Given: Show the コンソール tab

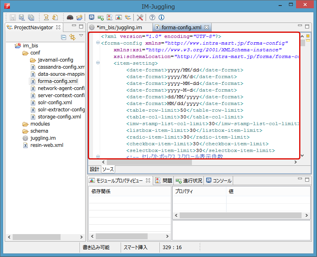Looking at the screenshot, I should pyautogui.click(x=219, y=180).
